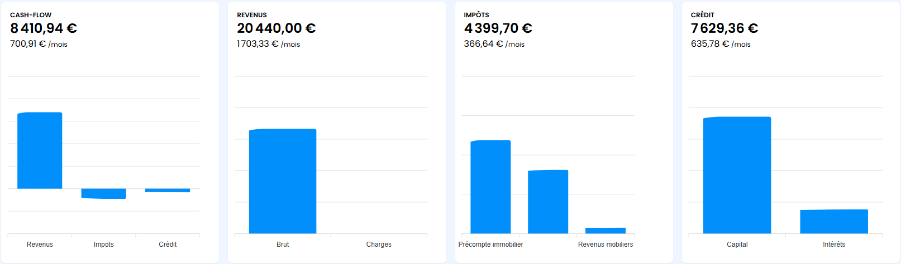Click the IMPÔTS card title

(x=476, y=15)
